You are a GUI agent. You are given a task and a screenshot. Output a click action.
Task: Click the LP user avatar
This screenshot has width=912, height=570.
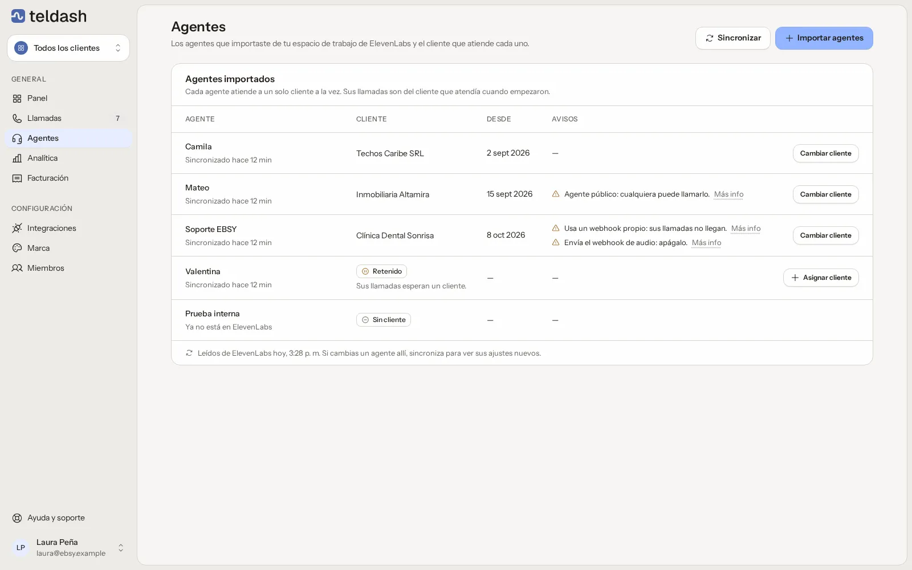[21, 548]
